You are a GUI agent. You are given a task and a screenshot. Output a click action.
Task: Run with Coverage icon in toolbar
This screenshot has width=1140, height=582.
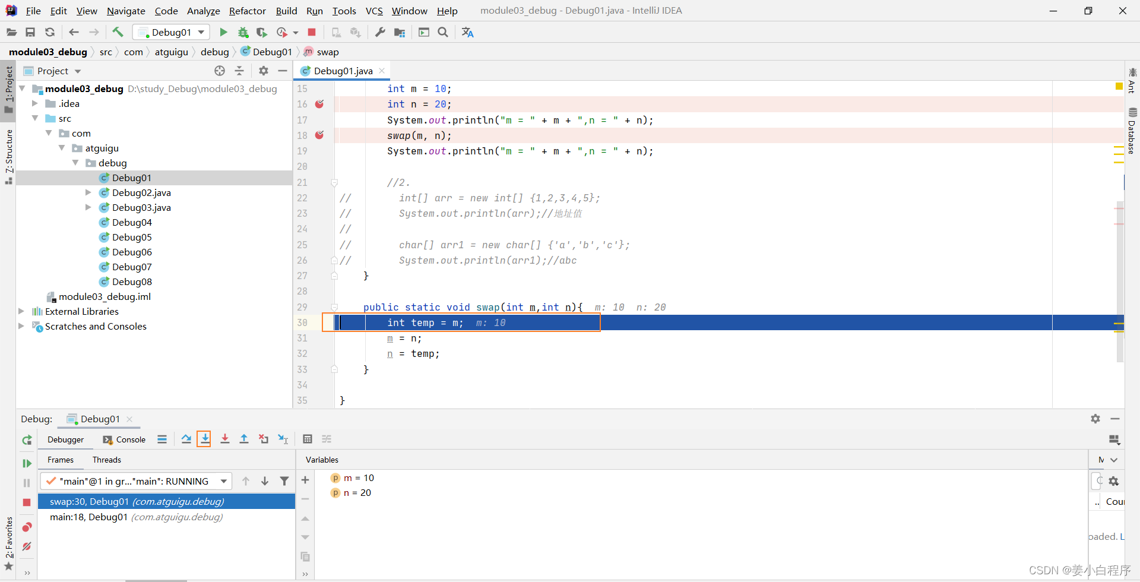[261, 32]
